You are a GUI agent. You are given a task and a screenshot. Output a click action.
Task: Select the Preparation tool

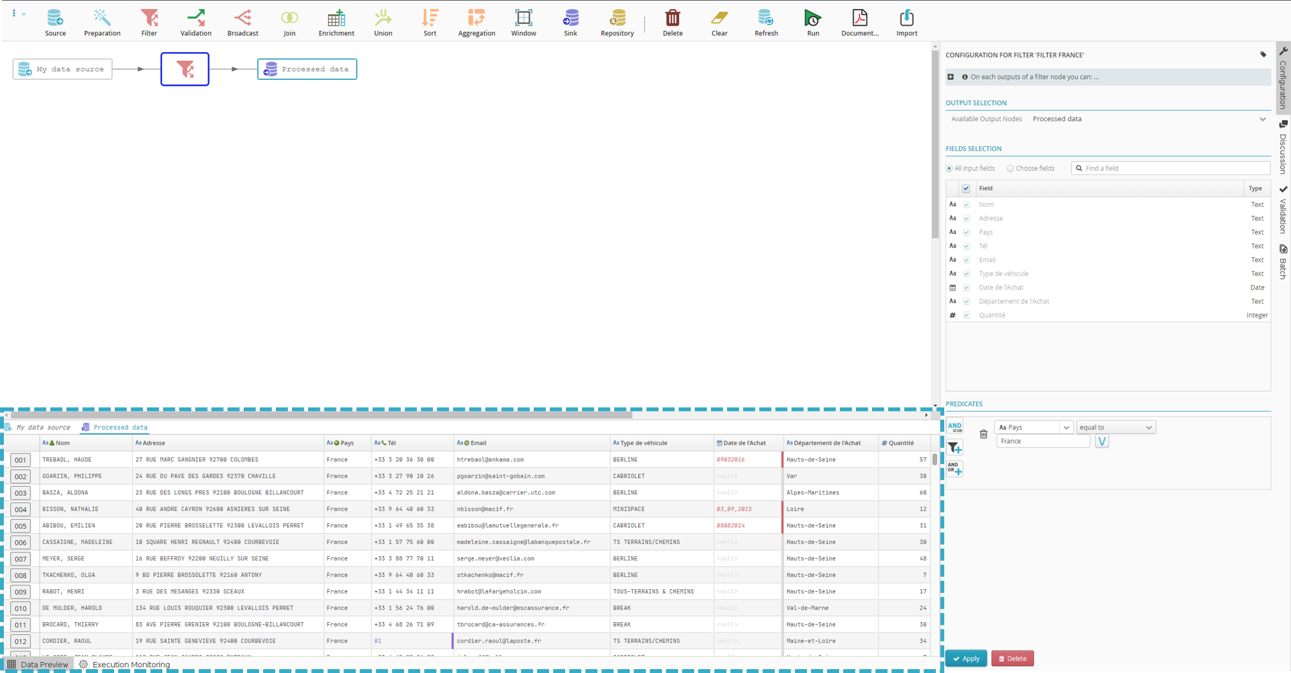(102, 23)
